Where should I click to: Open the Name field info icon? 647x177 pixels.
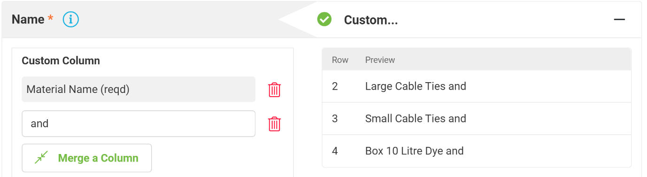pos(71,19)
